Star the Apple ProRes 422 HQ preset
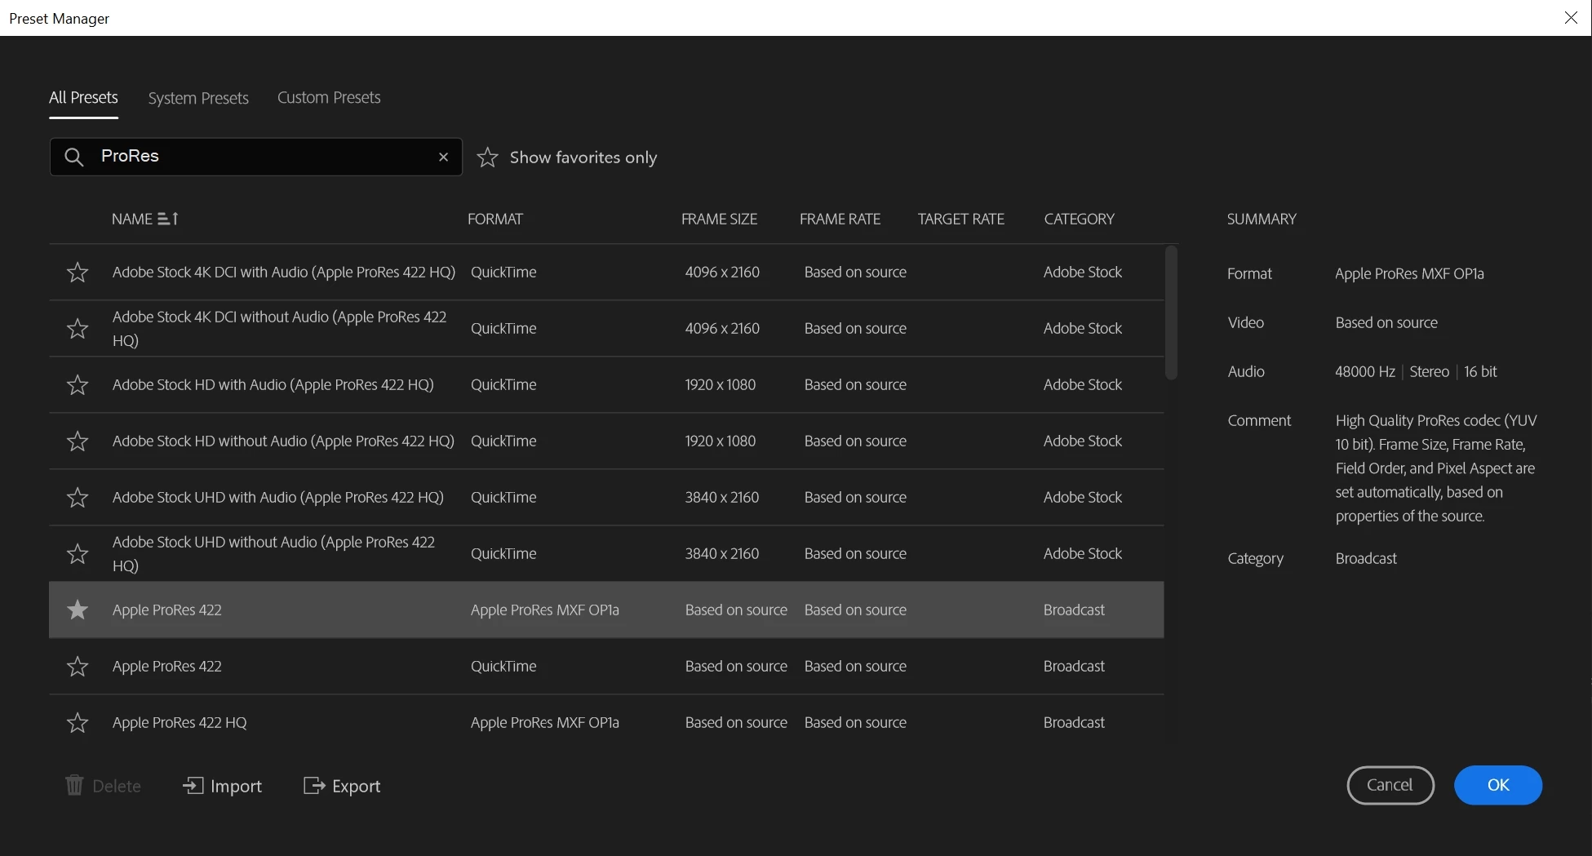The width and height of the screenshot is (1592, 856). [x=78, y=722]
